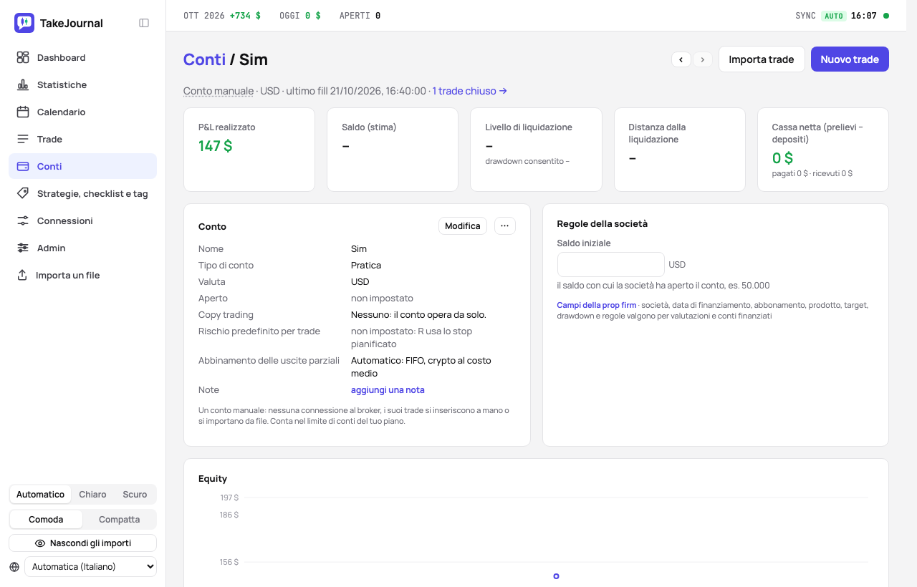Open Trade via its list icon

tap(23, 139)
